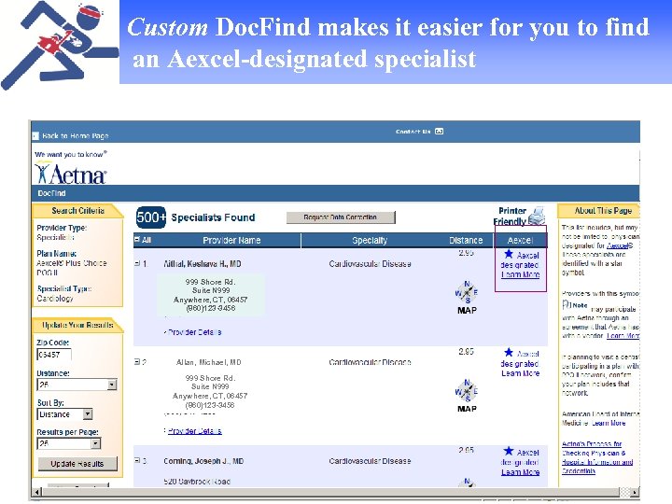Screen dimensions: 672x504
Task: Click provider name Allan, Michael, MD
Action: pos(209,362)
